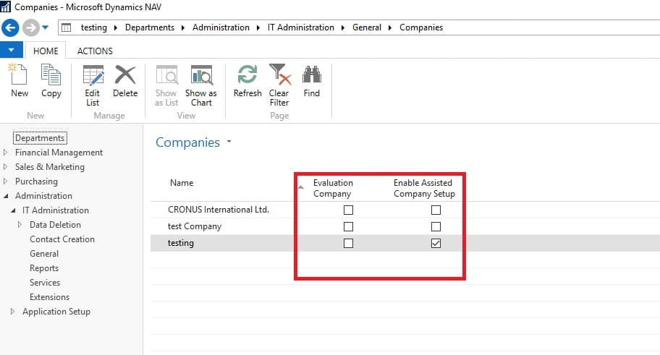
Task: Switch to the HOME ribbon tab
Action: tap(46, 51)
